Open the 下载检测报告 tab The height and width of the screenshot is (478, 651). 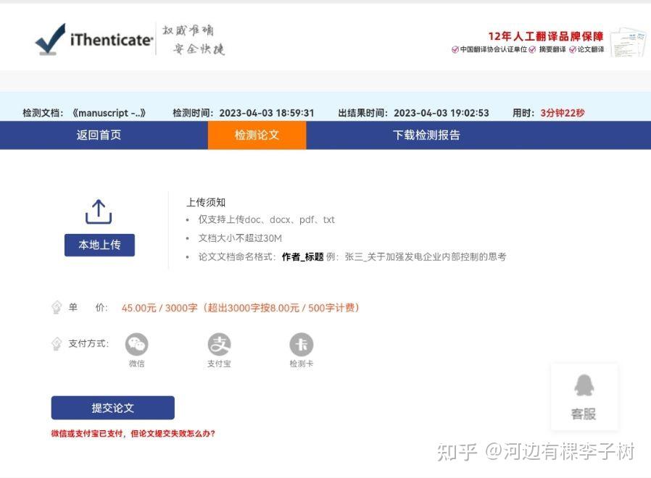(x=428, y=135)
